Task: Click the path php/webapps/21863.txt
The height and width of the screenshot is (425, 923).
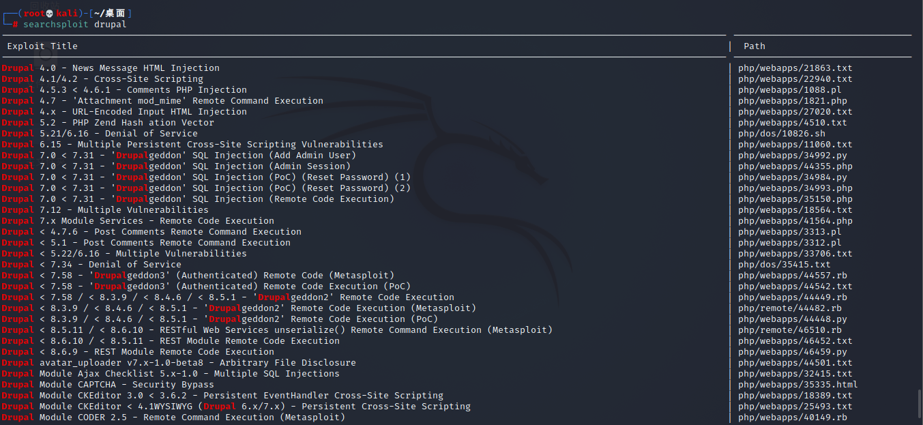Action: click(x=795, y=68)
